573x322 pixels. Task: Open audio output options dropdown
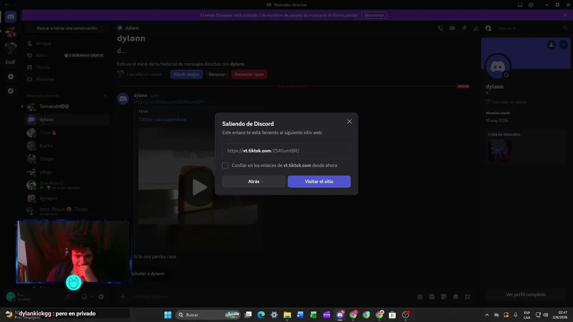click(x=92, y=297)
